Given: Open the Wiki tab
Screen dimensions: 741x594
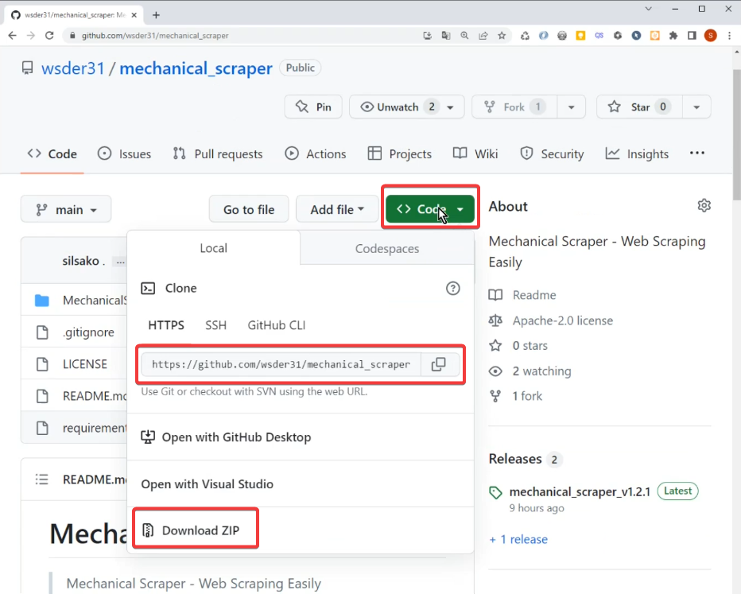Looking at the screenshot, I should [475, 154].
